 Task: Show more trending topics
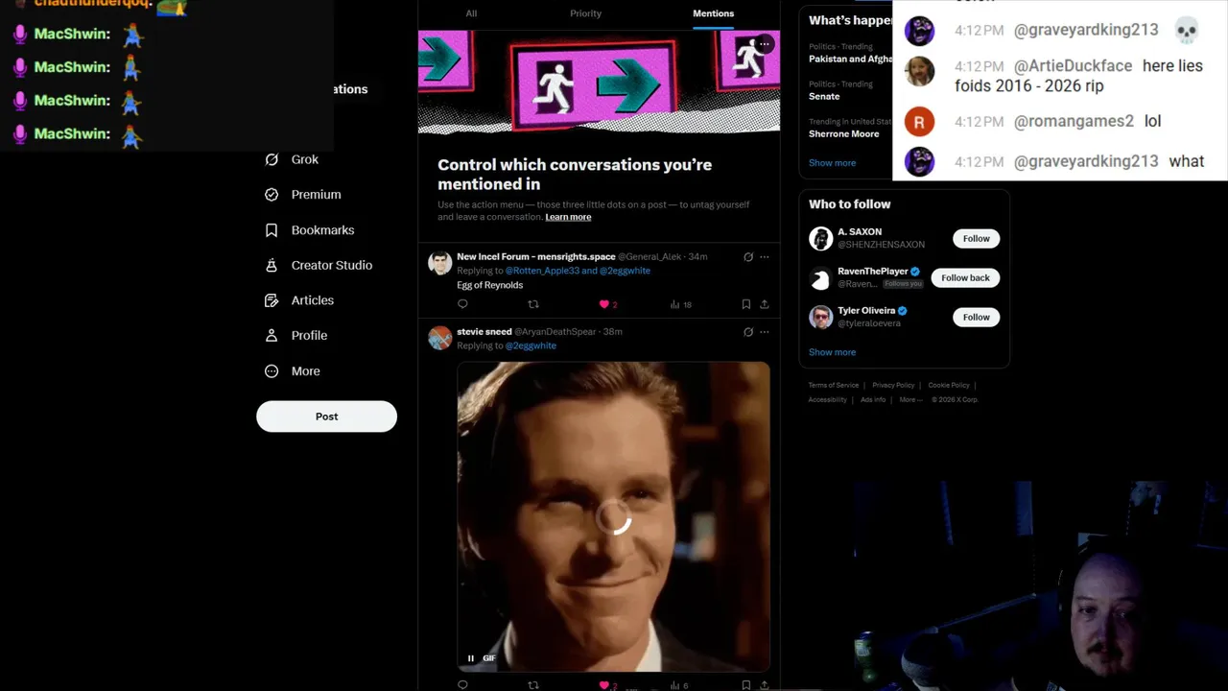tap(832, 163)
